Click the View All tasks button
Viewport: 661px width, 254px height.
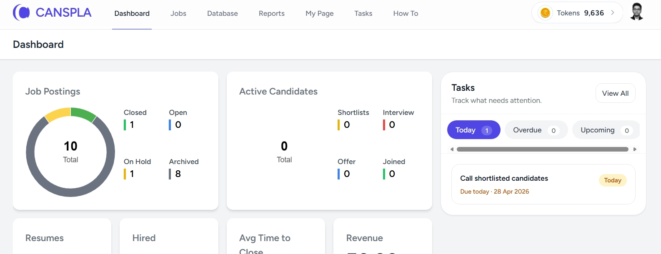616,93
